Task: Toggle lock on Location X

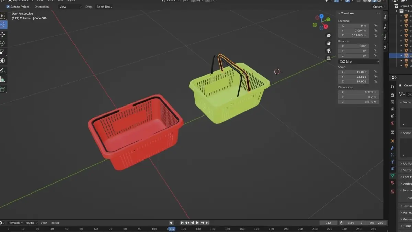Action: click(x=376, y=26)
